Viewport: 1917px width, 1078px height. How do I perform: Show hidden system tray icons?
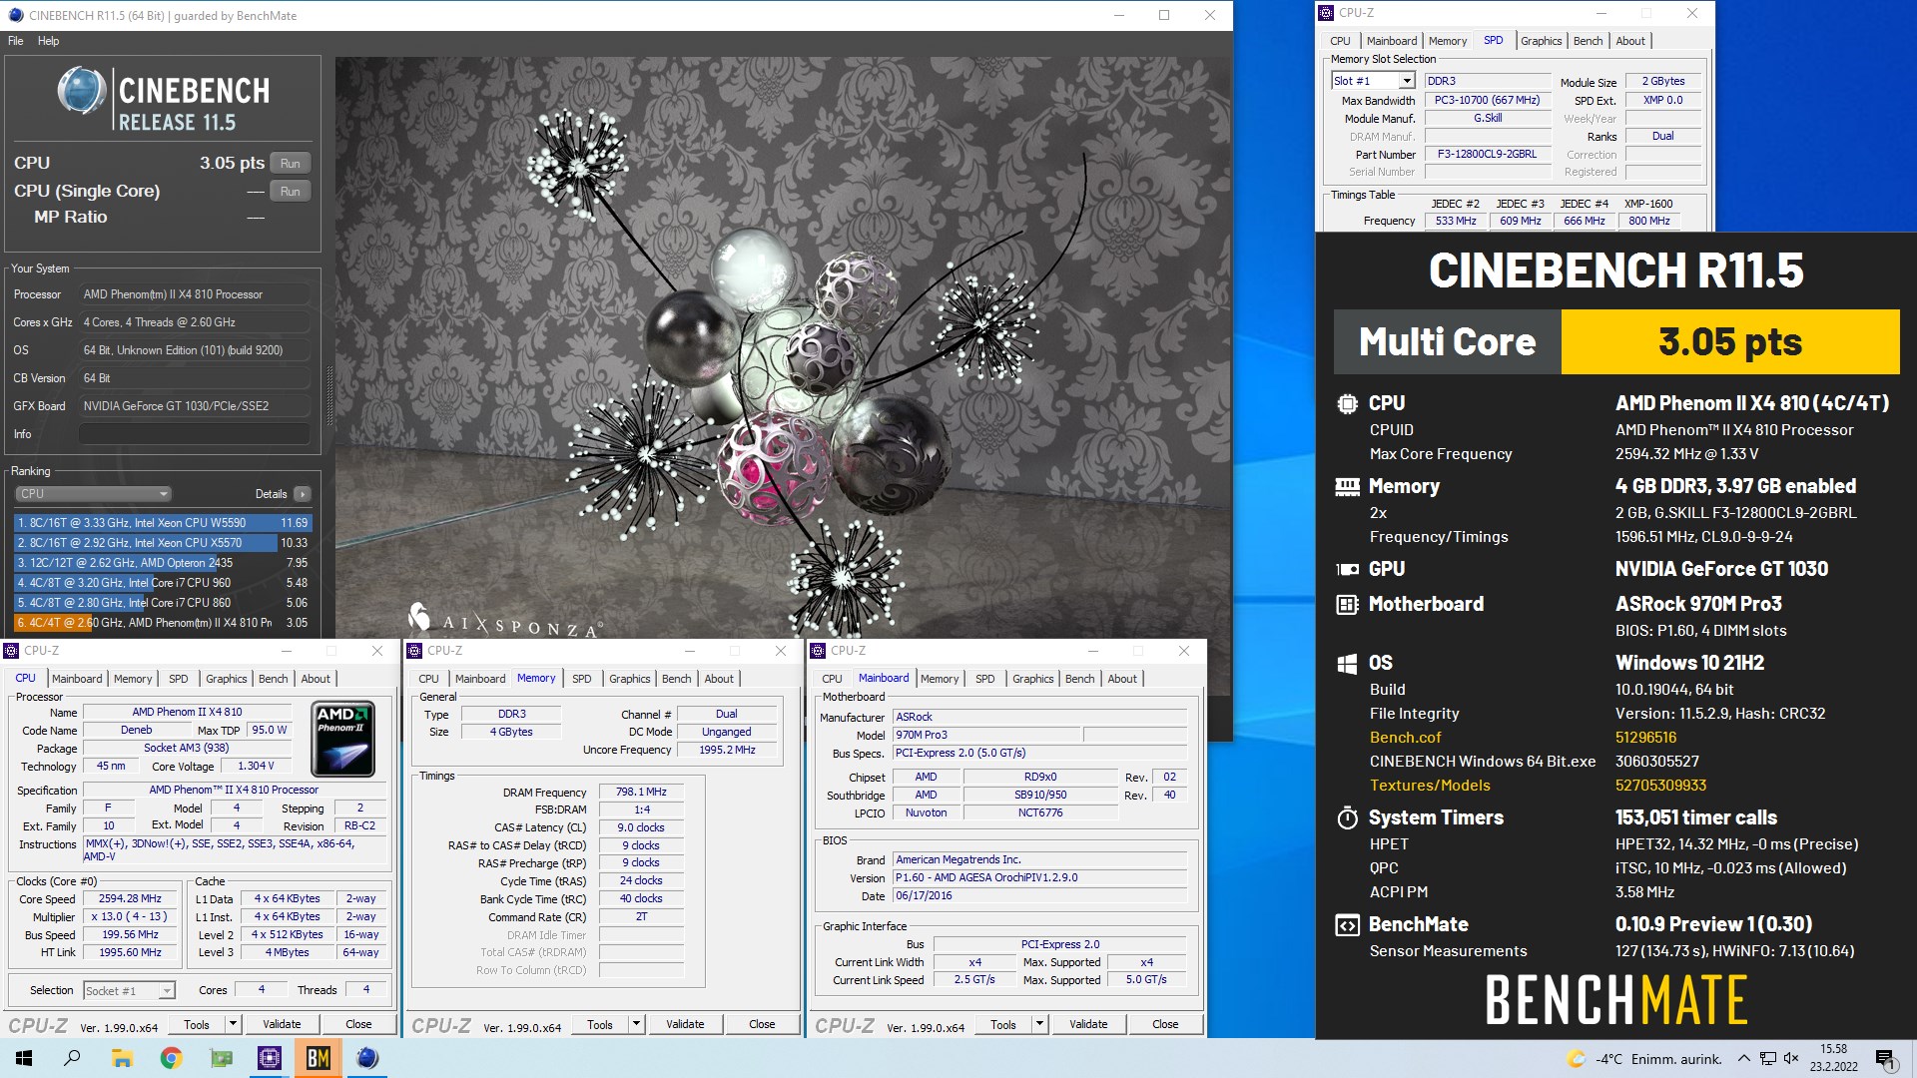point(1743,1059)
